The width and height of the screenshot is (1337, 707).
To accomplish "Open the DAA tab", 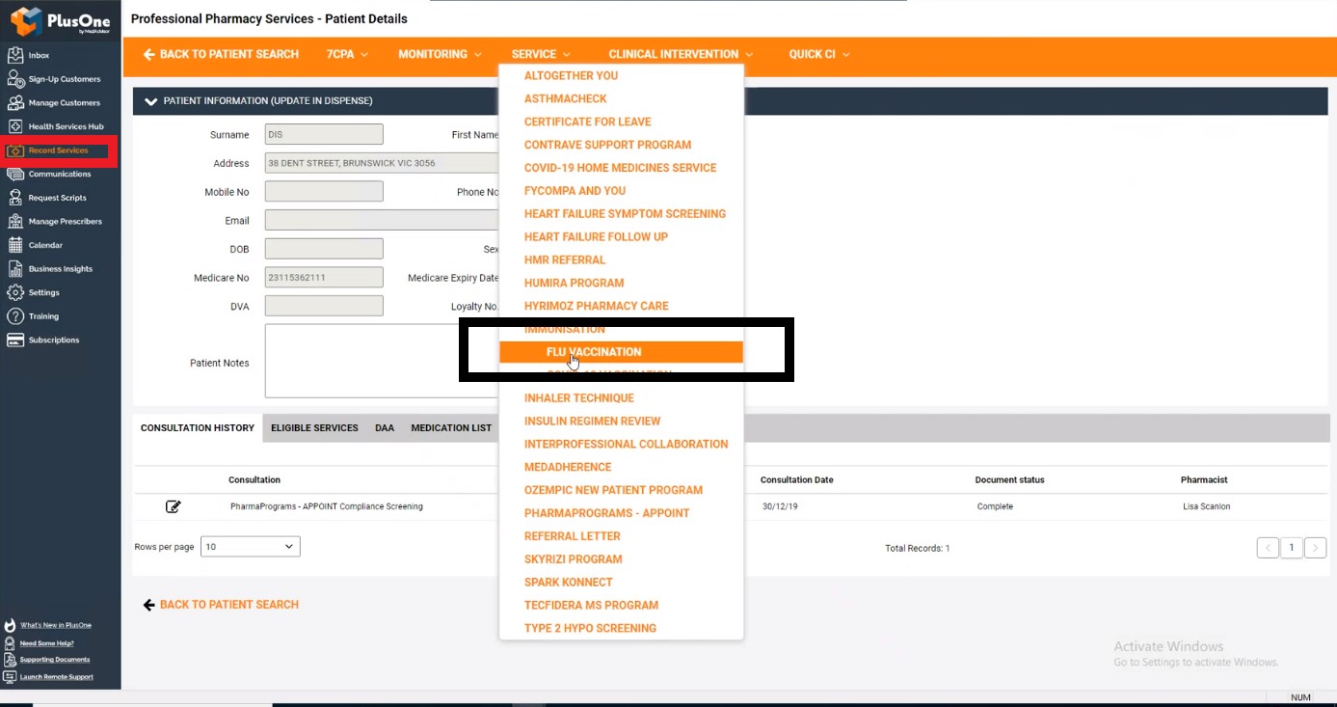I will click(385, 428).
